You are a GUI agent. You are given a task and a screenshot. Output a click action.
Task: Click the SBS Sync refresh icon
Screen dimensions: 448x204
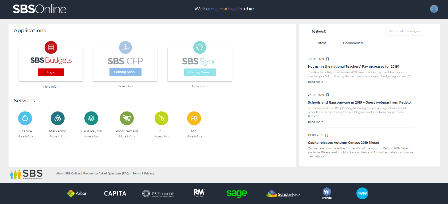click(200, 47)
